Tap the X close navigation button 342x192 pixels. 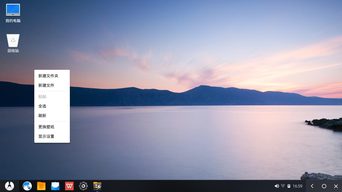[336, 186]
